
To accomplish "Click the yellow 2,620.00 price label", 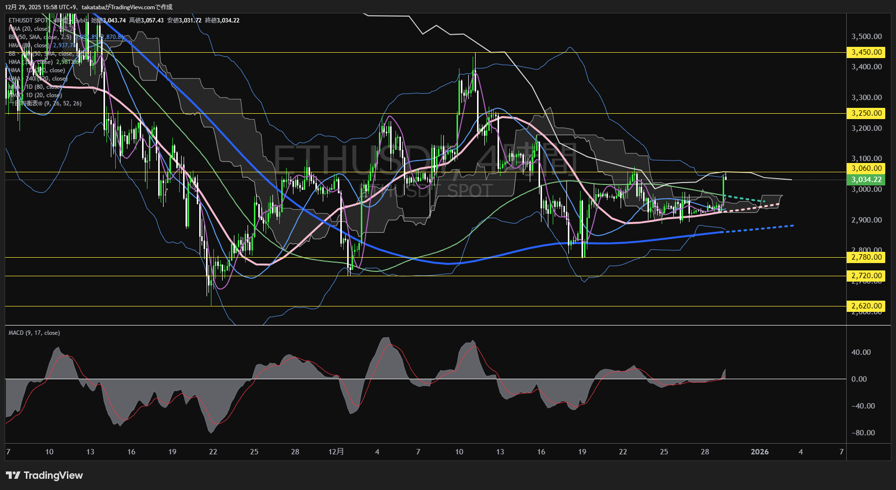I will point(867,306).
